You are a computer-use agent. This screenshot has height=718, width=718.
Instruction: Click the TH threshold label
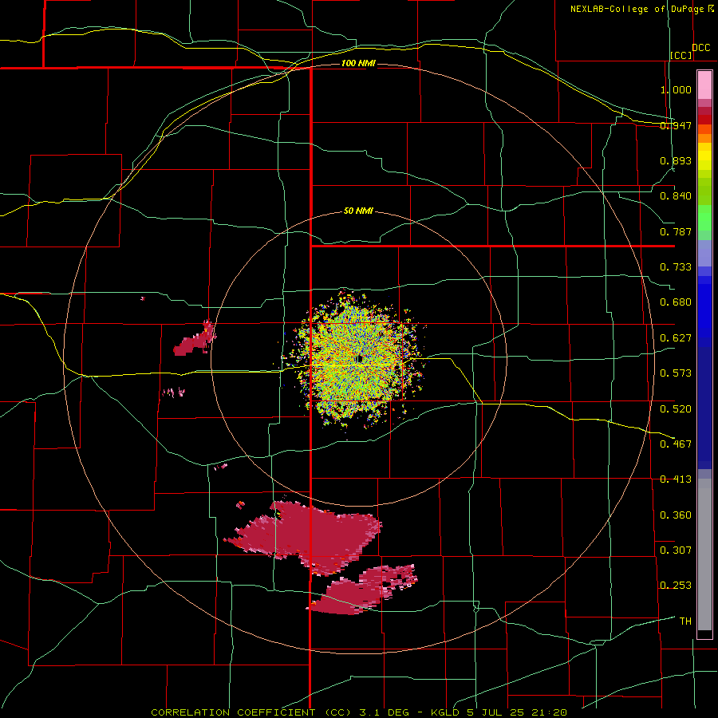(x=685, y=621)
